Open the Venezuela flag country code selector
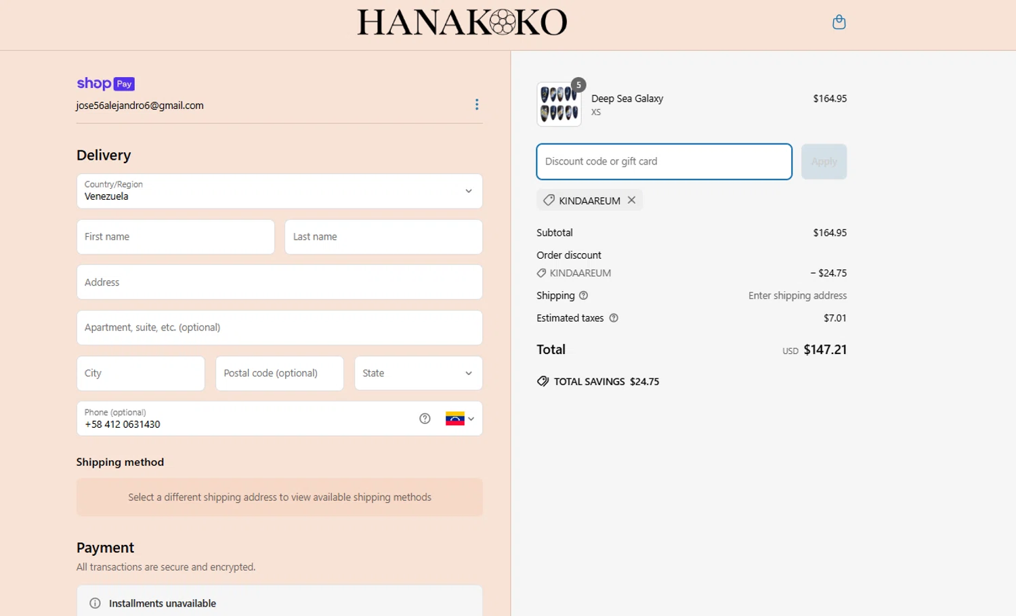 click(460, 418)
